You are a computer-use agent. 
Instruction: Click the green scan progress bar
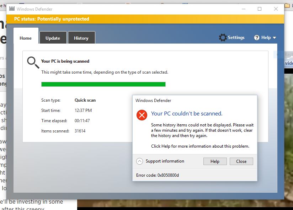click(103, 84)
